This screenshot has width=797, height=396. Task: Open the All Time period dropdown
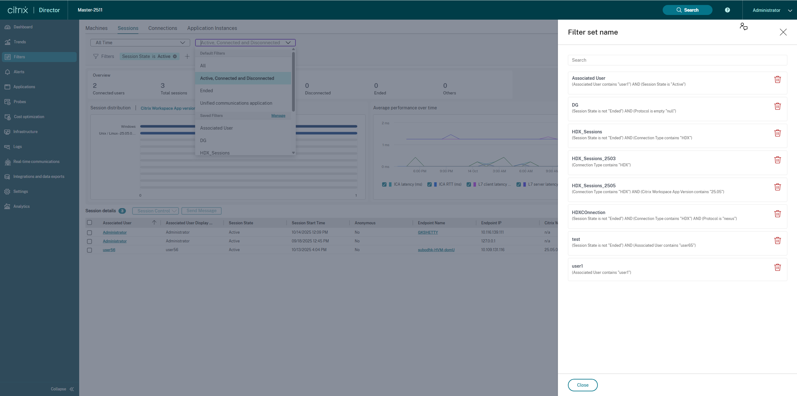pos(140,43)
